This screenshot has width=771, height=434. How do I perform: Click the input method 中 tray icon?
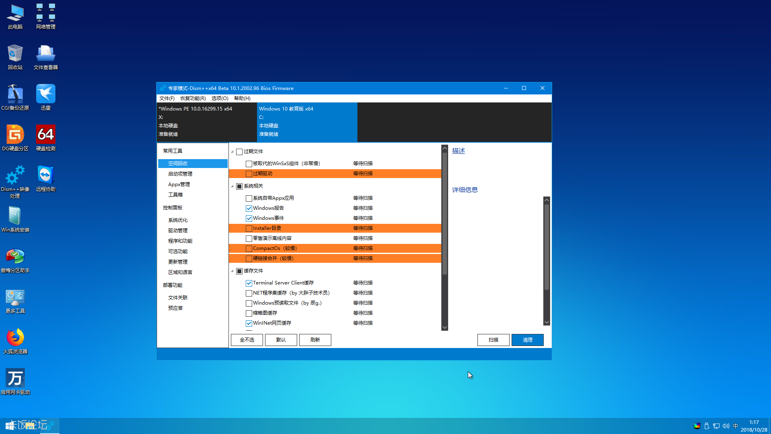click(x=735, y=426)
